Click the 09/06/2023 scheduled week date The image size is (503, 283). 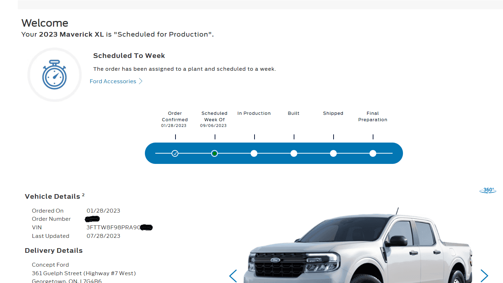(x=213, y=126)
